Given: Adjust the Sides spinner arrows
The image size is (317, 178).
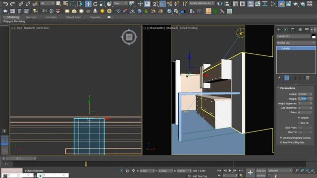Looking at the screenshot, I should [311, 112].
